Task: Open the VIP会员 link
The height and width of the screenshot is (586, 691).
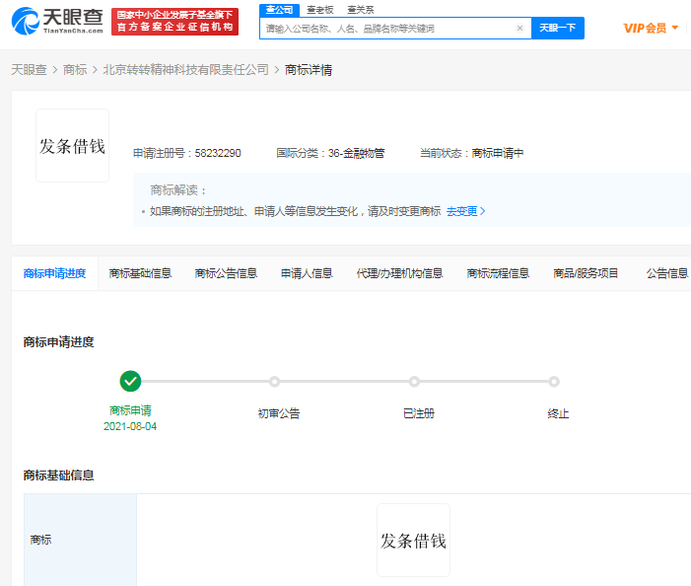Action: click(645, 29)
